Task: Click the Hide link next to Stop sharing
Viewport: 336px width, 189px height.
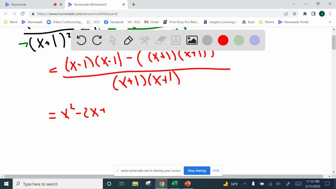Action: [216, 171]
